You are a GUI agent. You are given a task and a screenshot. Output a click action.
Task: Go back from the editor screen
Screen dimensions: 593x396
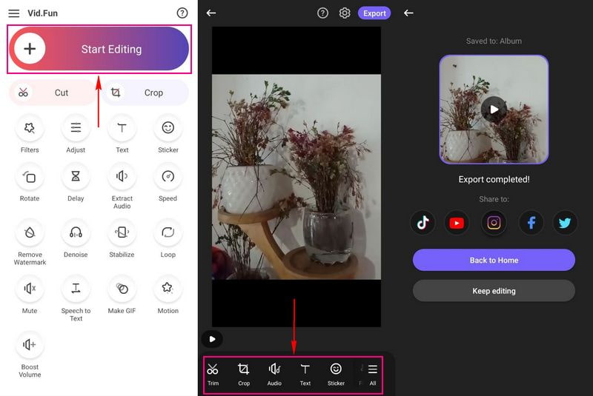211,13
